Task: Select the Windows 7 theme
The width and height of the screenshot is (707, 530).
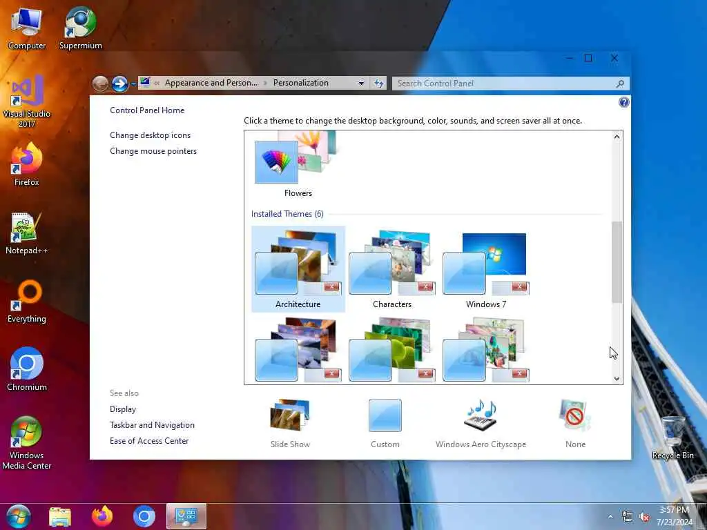Action: (485, 269)
